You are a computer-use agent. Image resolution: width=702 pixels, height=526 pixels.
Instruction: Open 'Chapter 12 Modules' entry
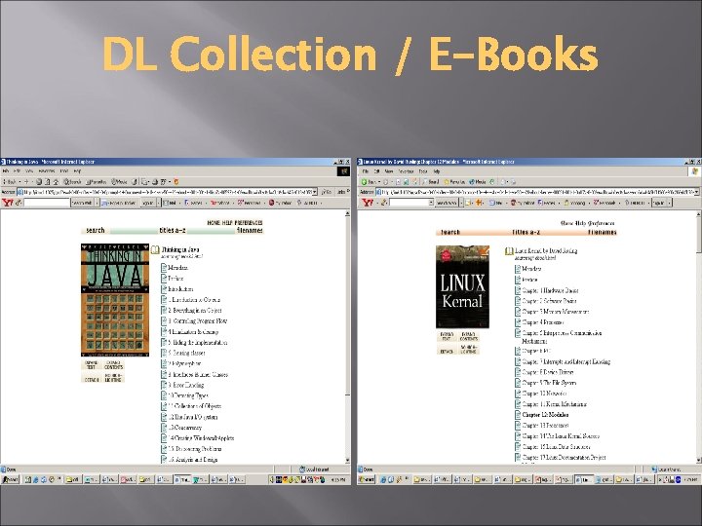[x=545, y=415]
